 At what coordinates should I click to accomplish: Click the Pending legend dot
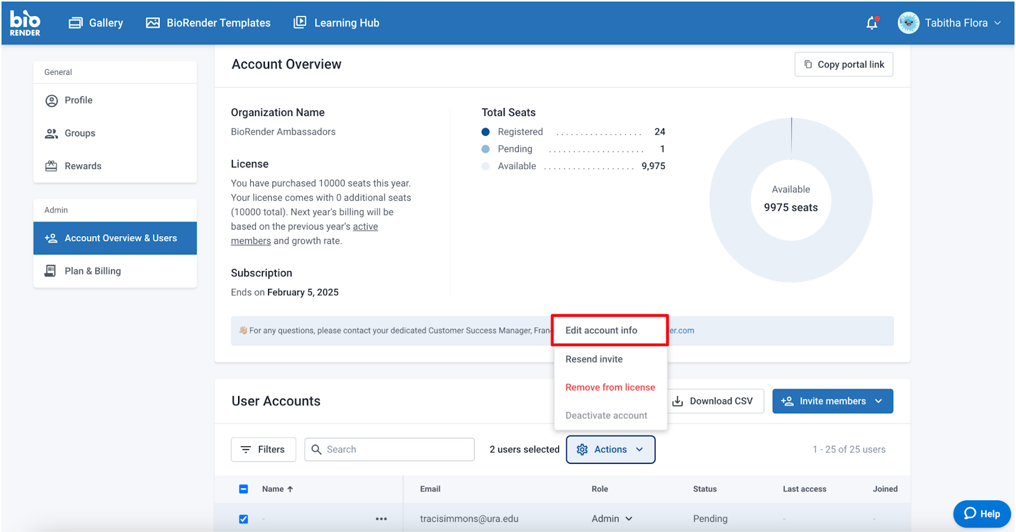pyautogui.click(x=486, y=149)
